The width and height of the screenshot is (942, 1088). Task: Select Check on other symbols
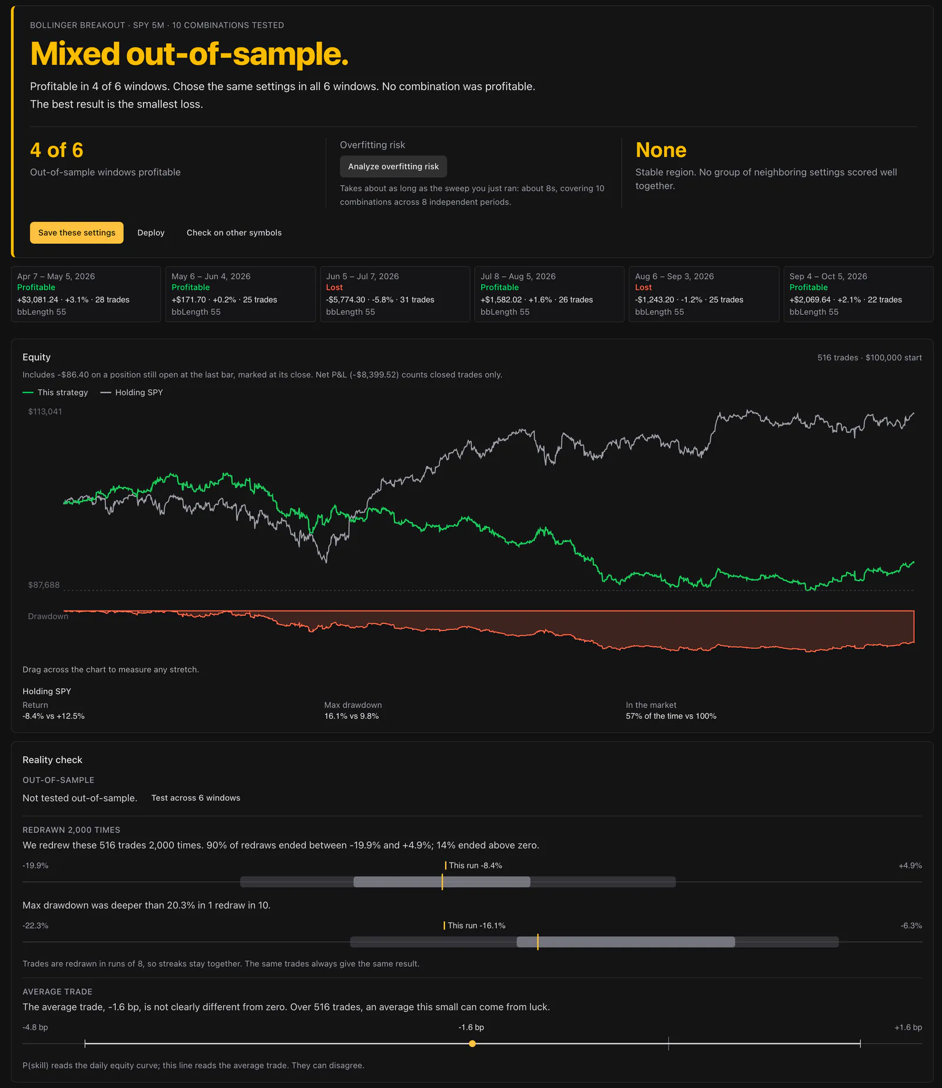tap(234, 233)
